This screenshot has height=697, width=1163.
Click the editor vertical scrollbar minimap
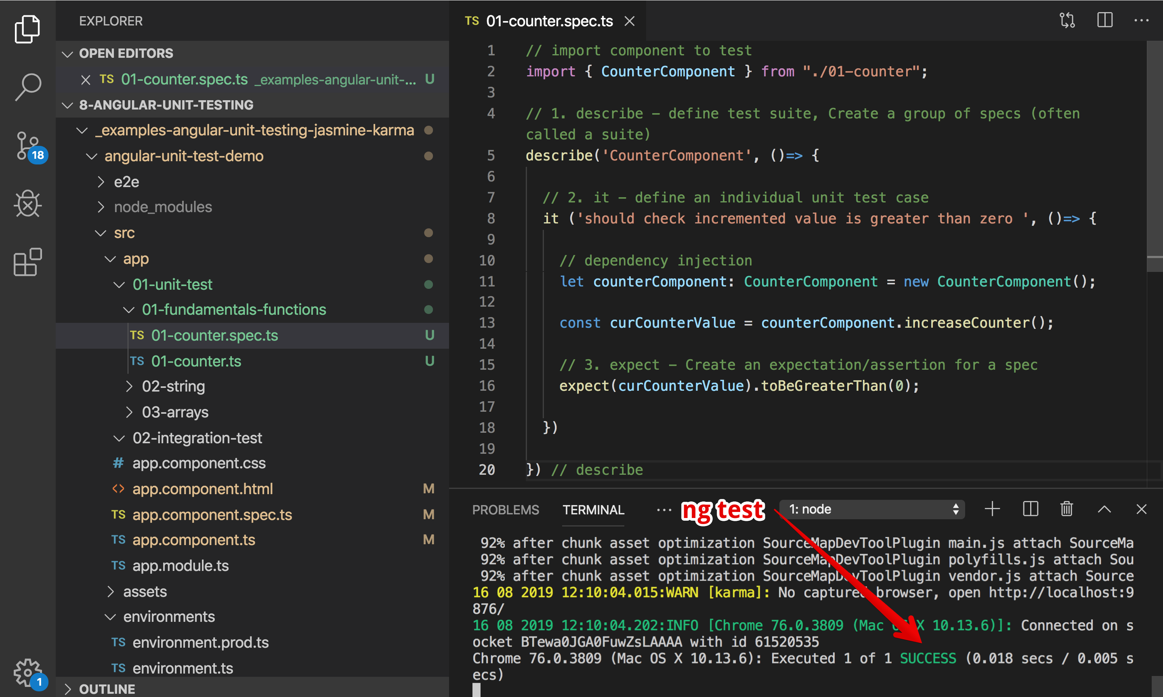click(x=1154, y=155)
